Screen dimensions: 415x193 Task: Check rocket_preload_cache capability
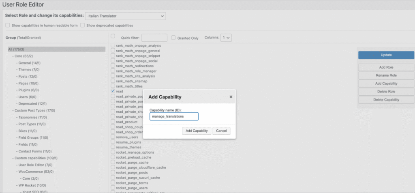point(113,157)
